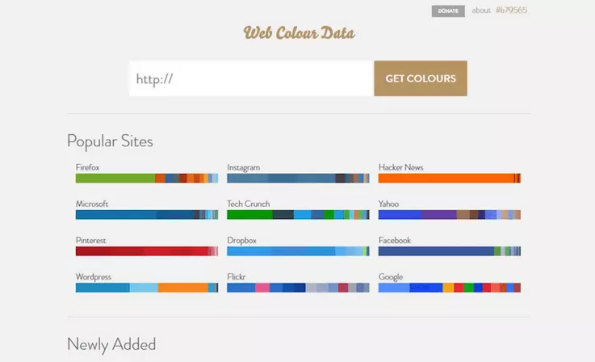Open the Dropbox site link
Screen dimensions: 595x362
[241, 240]
